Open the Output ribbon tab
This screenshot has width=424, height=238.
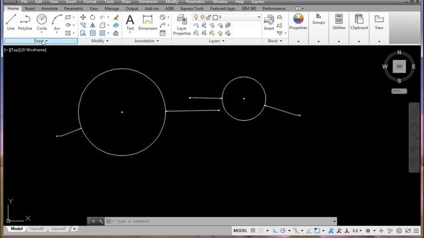[132, 9]
